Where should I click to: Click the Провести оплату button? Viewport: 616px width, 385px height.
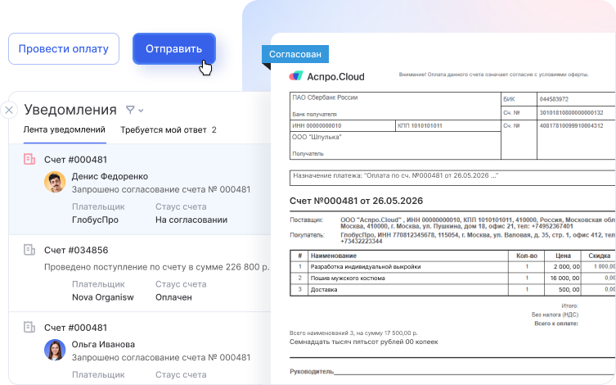pos(64,48)
